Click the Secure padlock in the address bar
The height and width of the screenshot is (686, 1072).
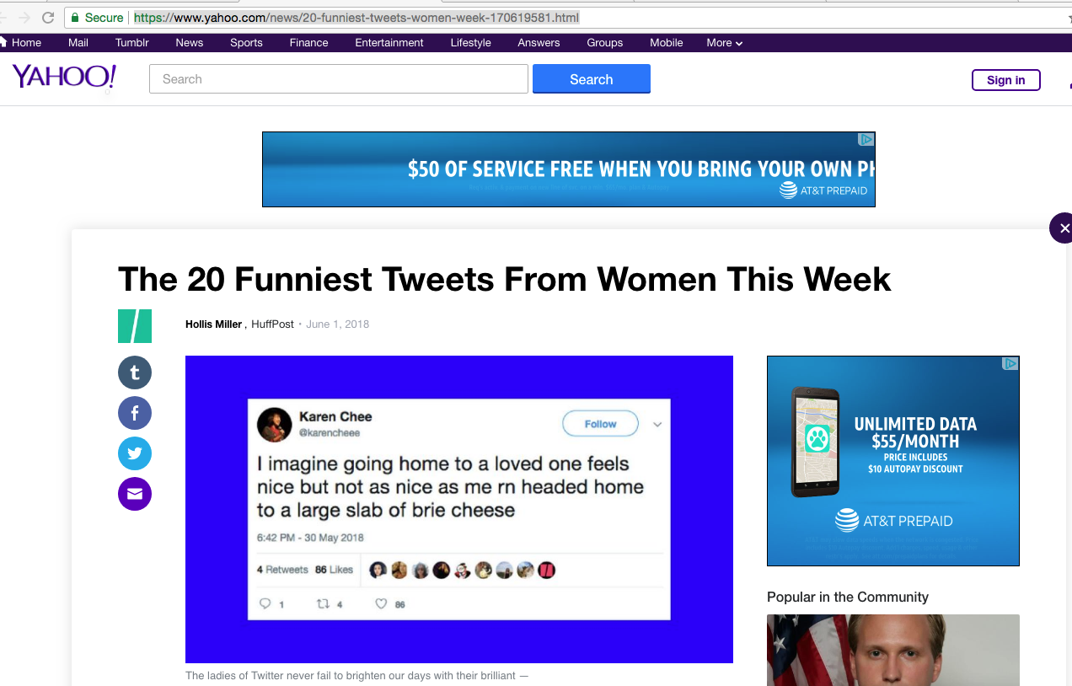pyautogui.click(x=74, y=17)
